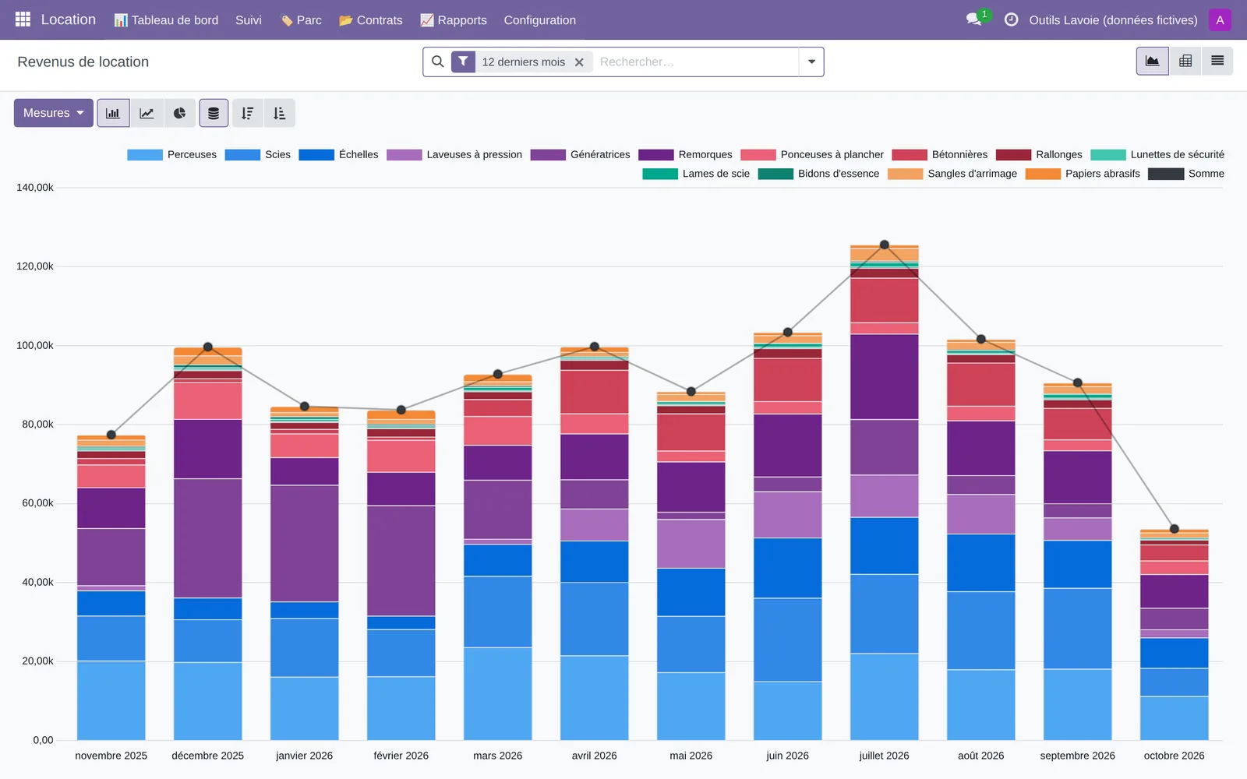Click the Location app title
The image size is (1247, 779).
coord(69,19)
